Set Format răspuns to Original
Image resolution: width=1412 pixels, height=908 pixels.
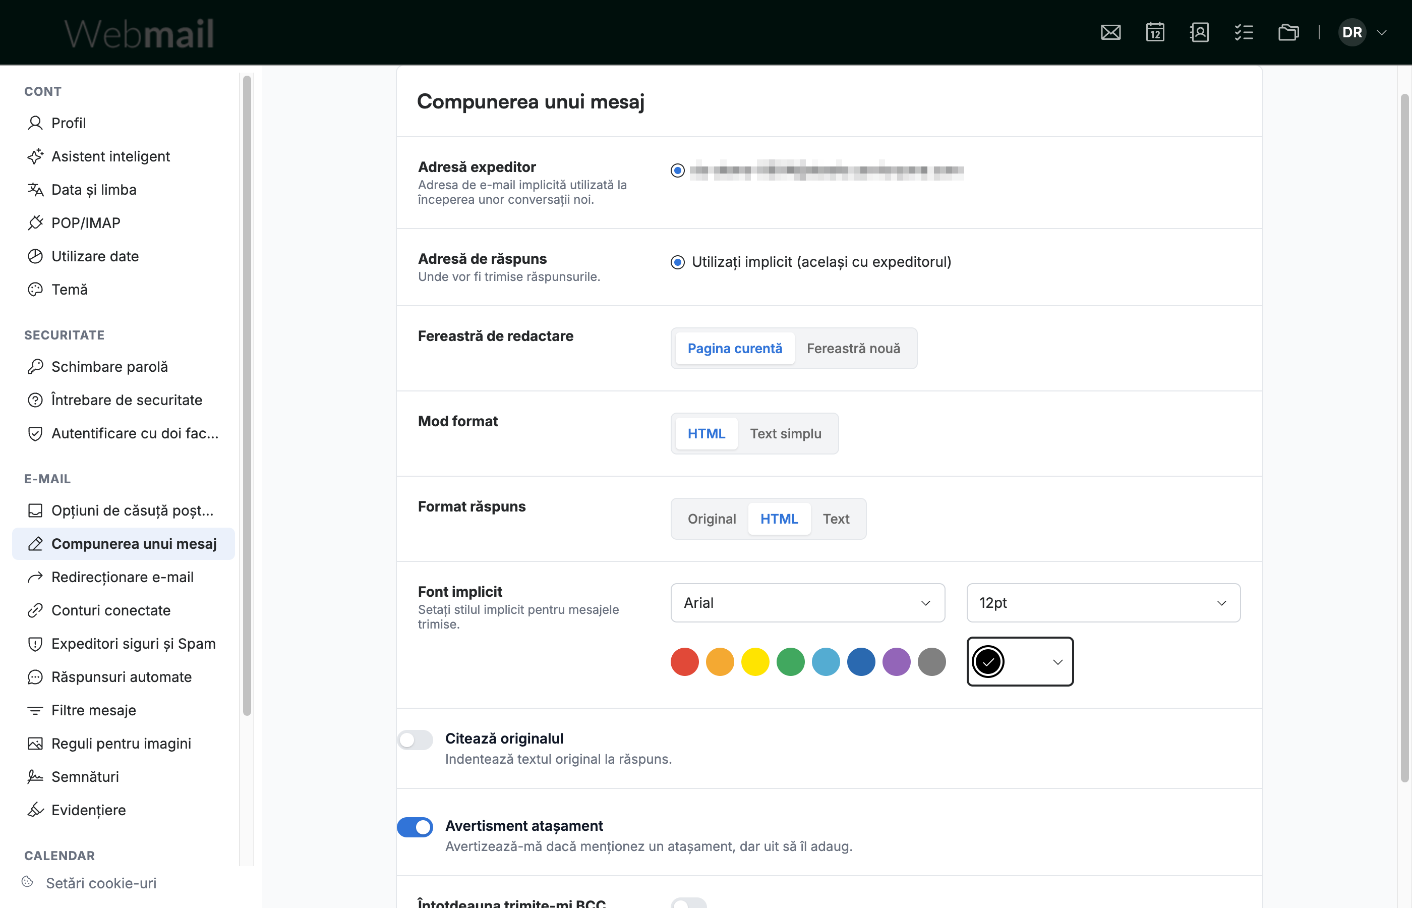(712, 519)
